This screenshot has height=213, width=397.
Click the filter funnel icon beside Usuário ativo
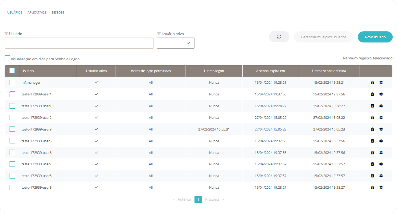pos(159,34)
